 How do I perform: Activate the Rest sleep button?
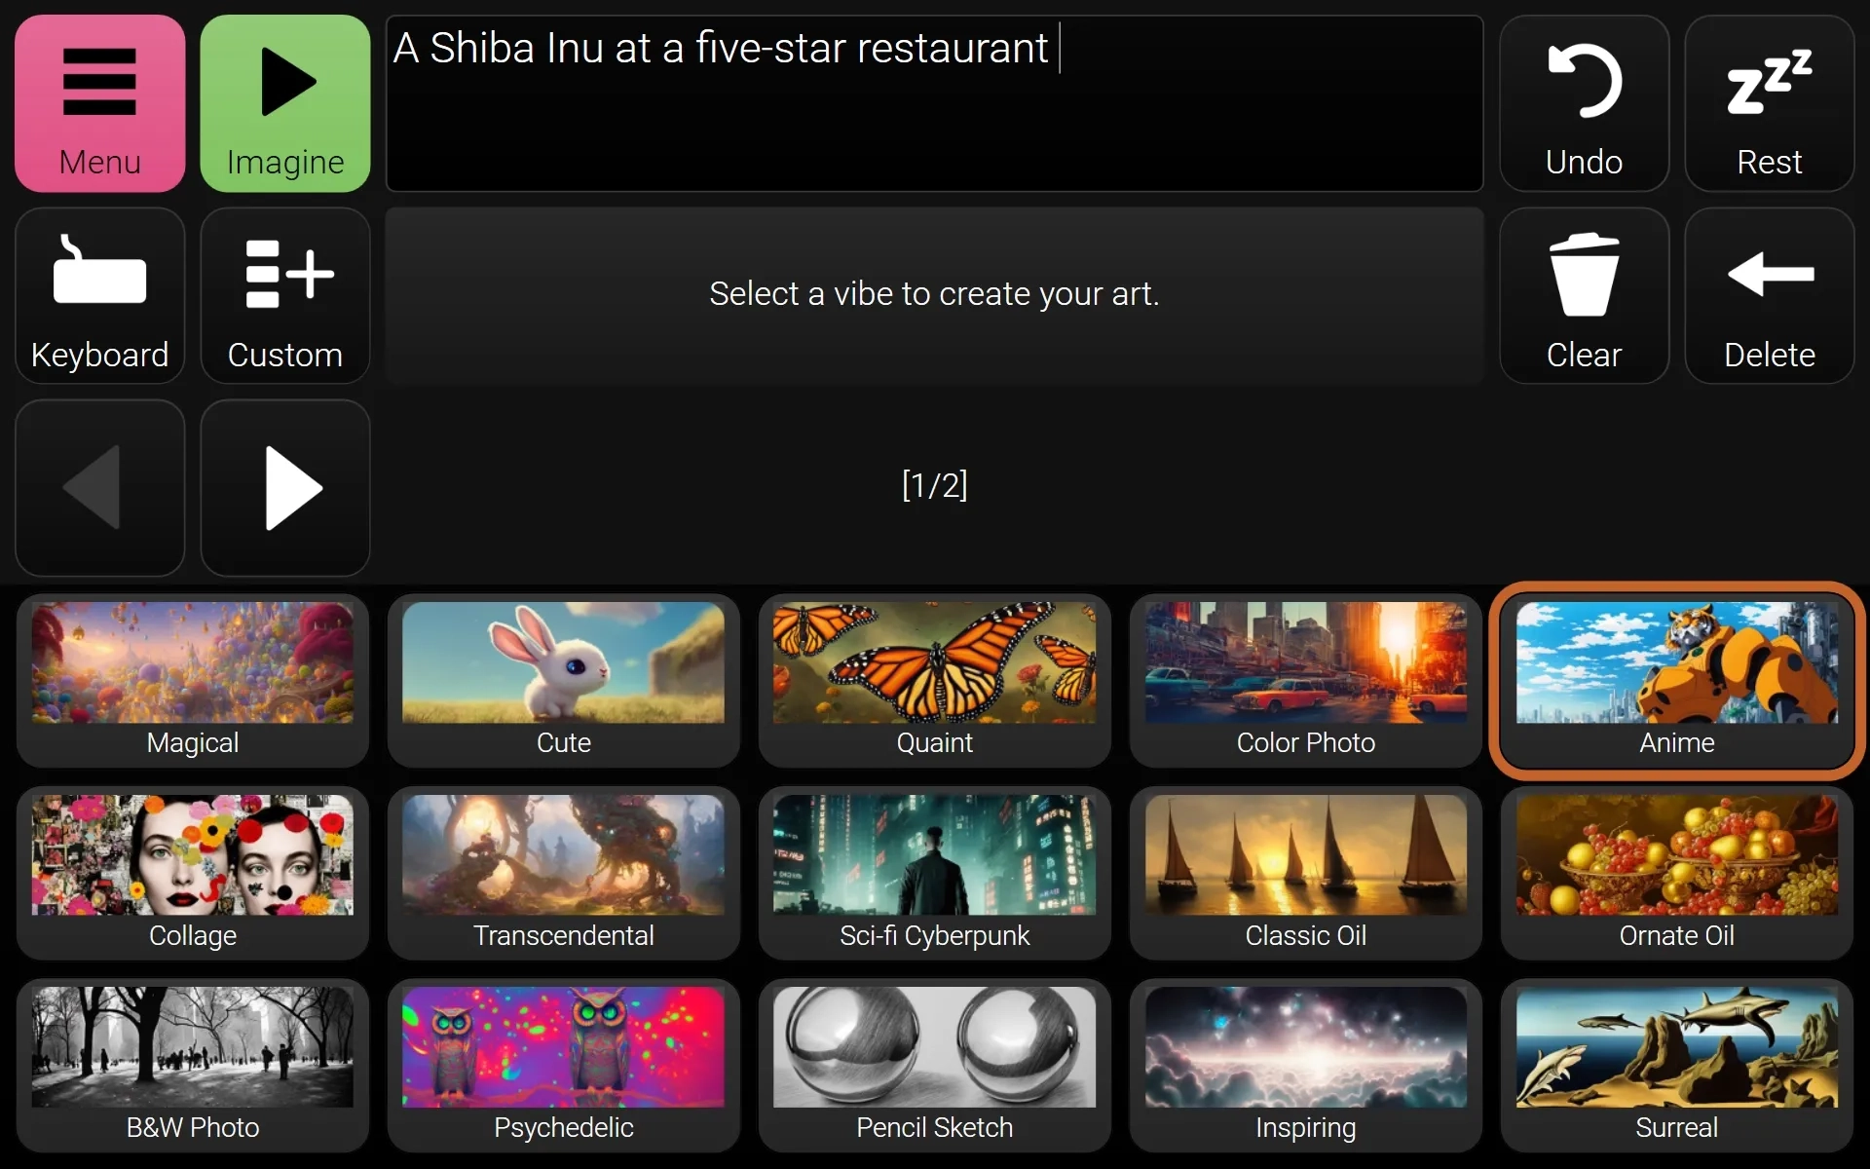(1770, 103)
